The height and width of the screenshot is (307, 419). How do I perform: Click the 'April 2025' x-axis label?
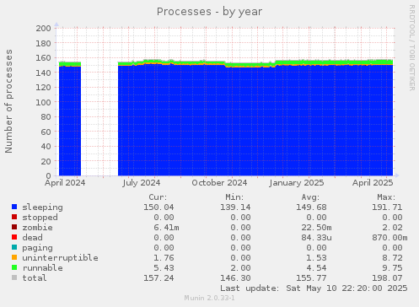tap(373, 183)
